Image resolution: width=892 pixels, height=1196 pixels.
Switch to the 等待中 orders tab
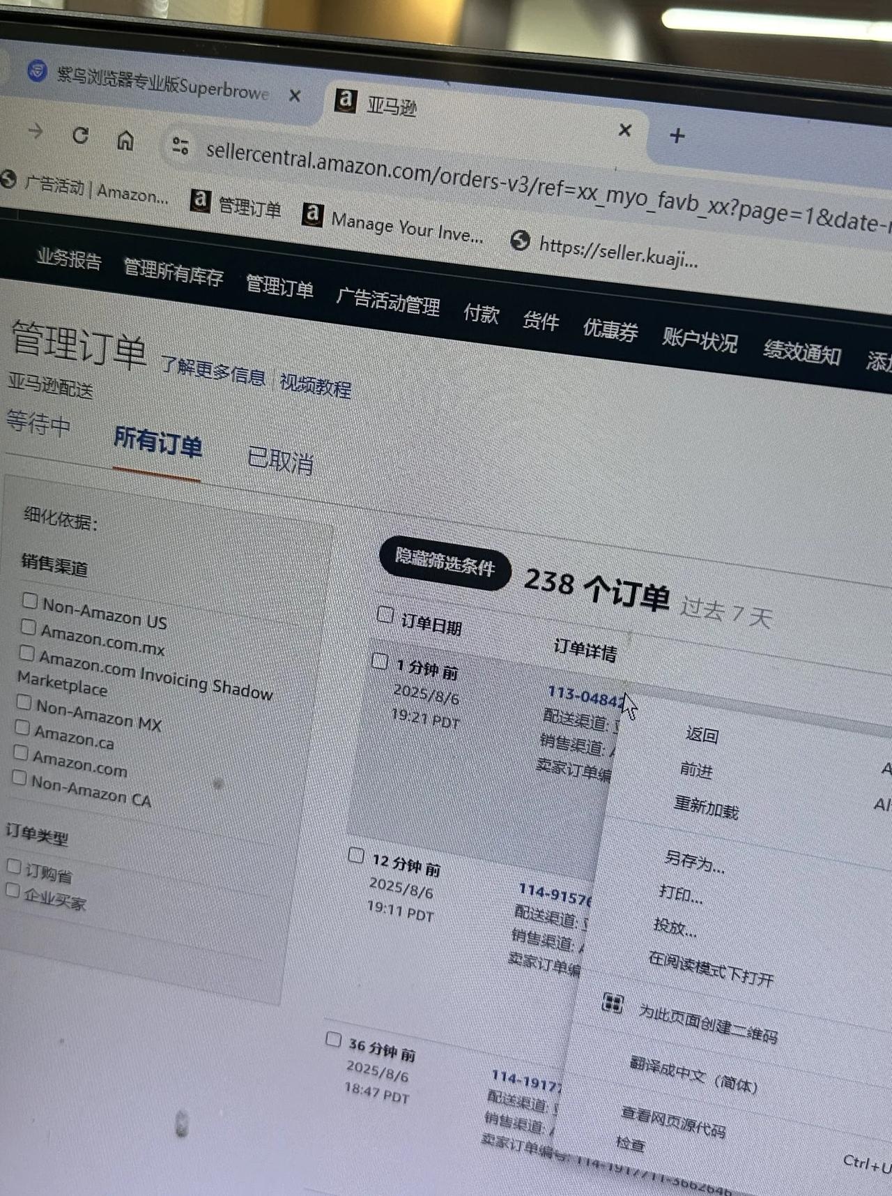[38, 423]
